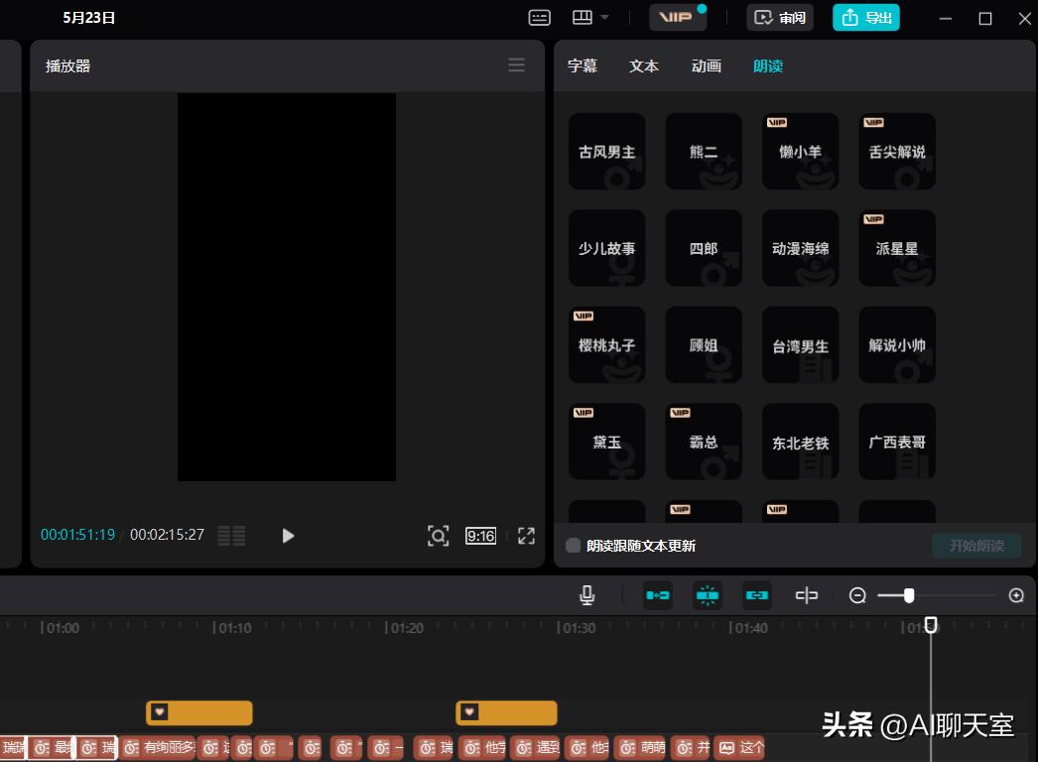Click the panel layout icon in title bar
The image size is (1038, 762).
(581, 18)
